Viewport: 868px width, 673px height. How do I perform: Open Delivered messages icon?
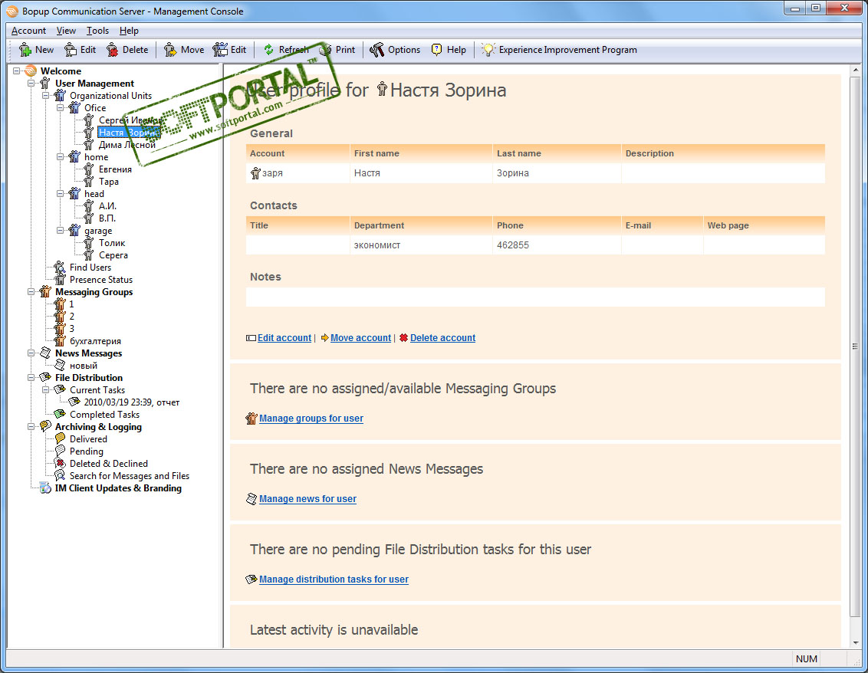(x=60, y=439)
